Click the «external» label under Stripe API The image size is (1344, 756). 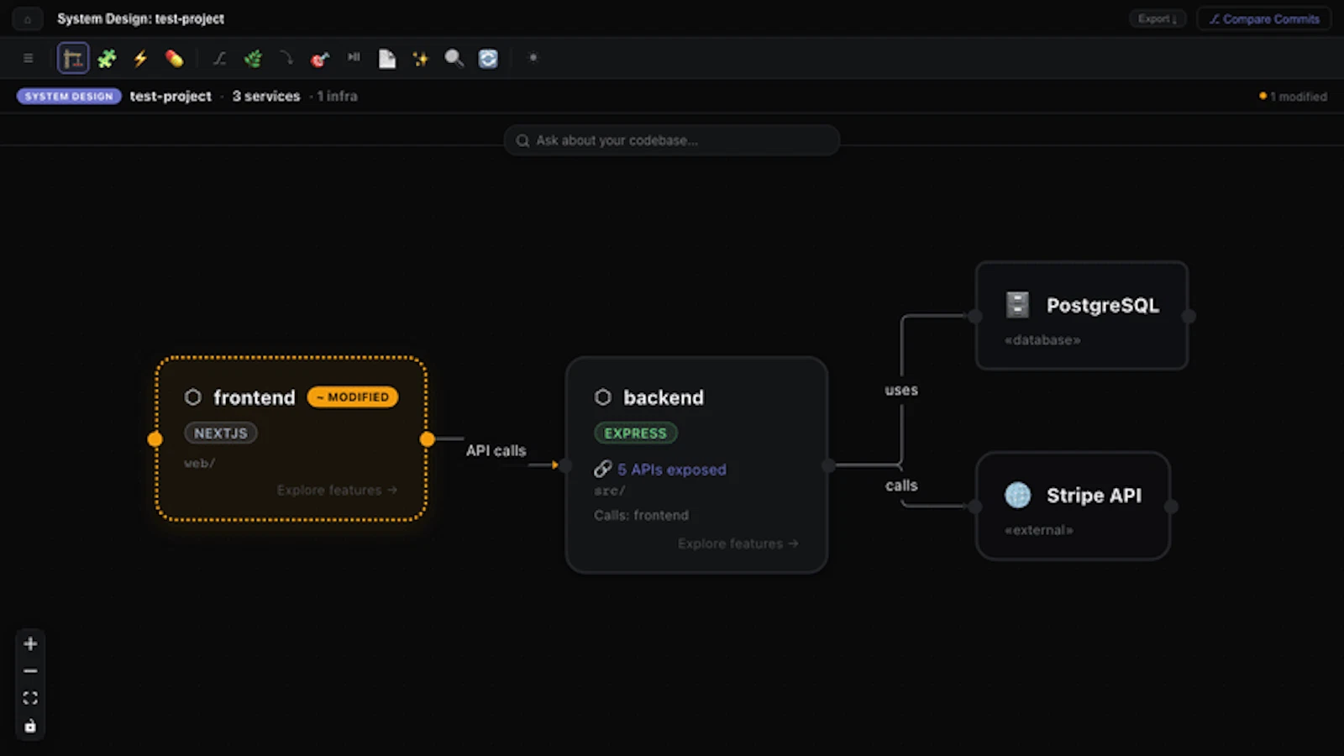point(1039,530)
